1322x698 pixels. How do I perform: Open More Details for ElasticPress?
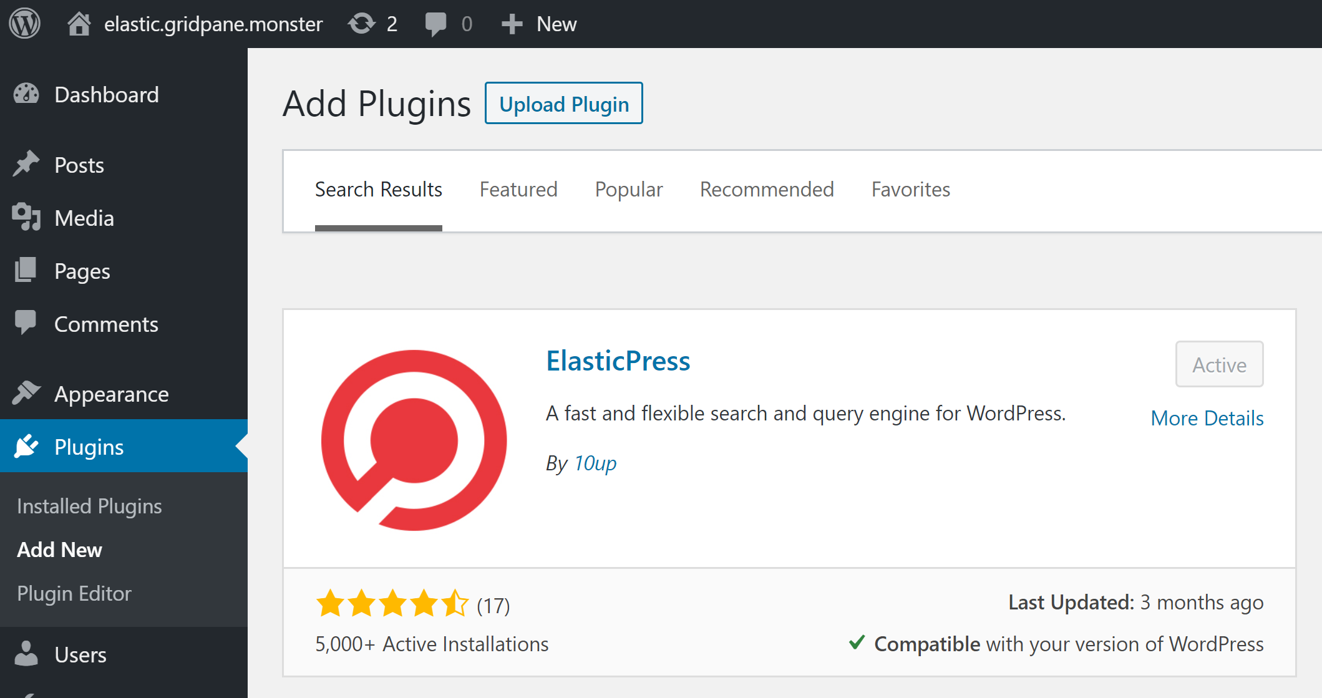click(x=1207, y=418)
